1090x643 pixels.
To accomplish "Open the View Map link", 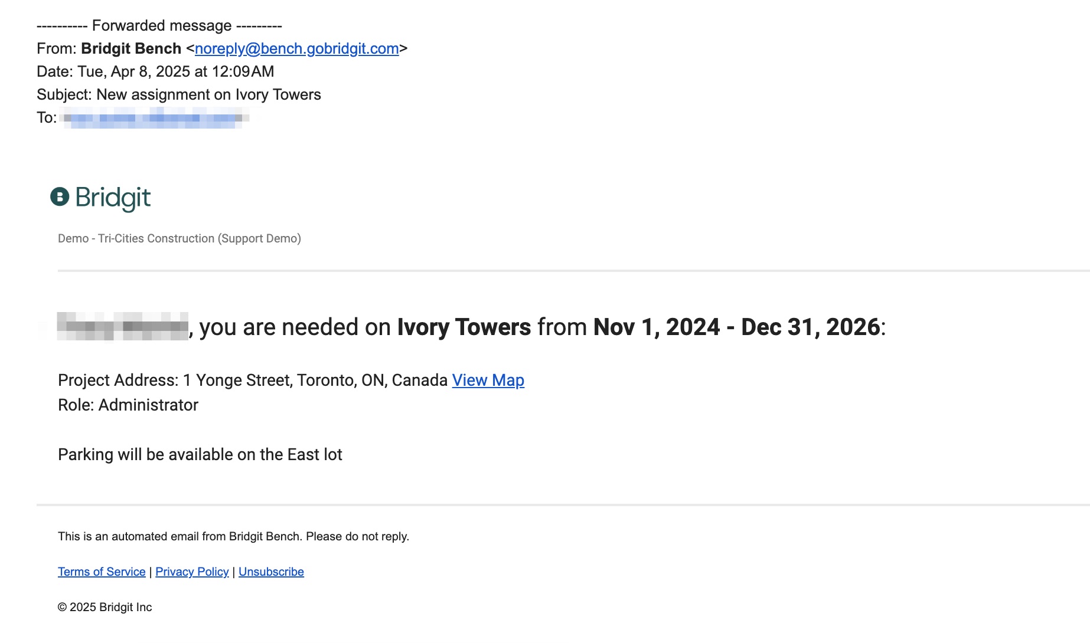I will click(488, 380).
